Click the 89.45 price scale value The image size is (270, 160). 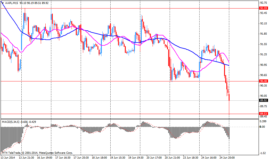coord(264,117)
